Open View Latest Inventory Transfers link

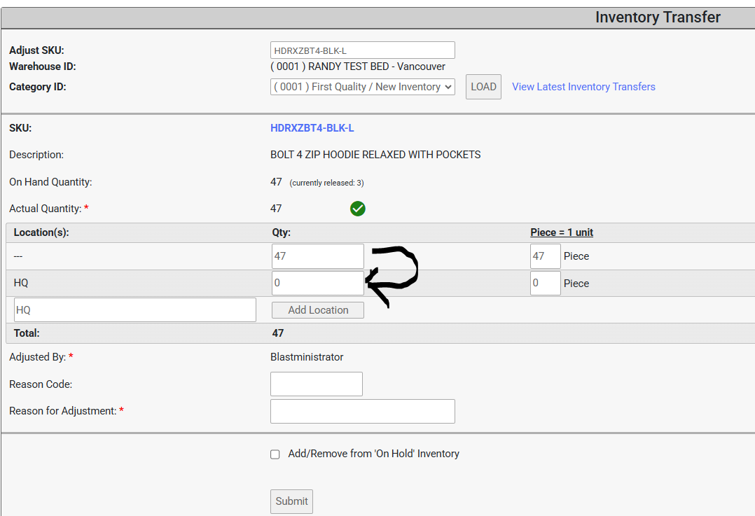click(x=583, y=87)
